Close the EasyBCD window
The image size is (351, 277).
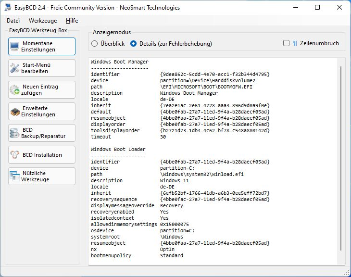[x=339, y=7]
